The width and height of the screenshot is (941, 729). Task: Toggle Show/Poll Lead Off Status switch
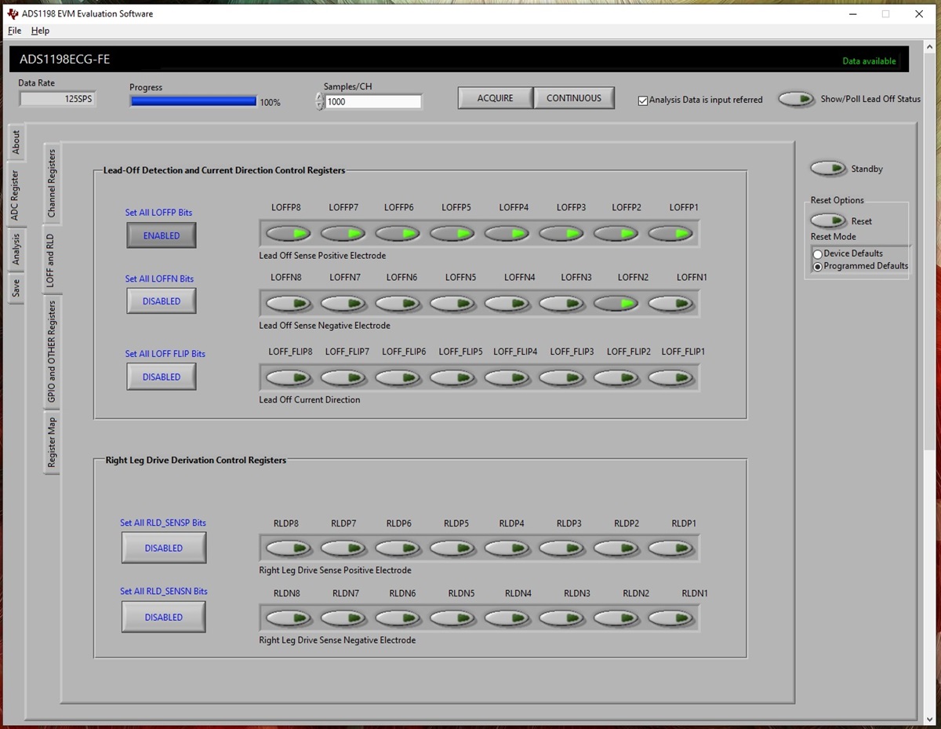pyautogui.click(x=797, y=99)
